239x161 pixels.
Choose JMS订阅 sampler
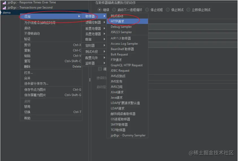tap(127, 87)
